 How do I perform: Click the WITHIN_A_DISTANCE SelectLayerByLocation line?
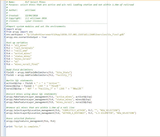click(71, 113)
